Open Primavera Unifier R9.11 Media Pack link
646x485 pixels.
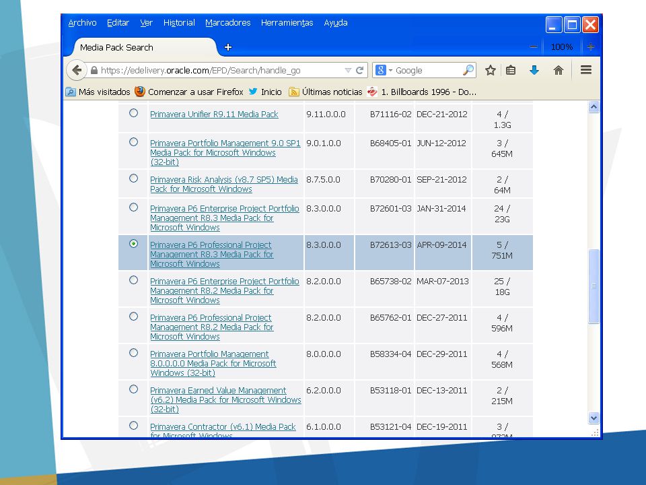(x=214, y=115)
